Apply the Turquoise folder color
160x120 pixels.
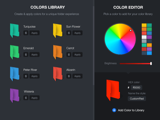pos(35,33)
